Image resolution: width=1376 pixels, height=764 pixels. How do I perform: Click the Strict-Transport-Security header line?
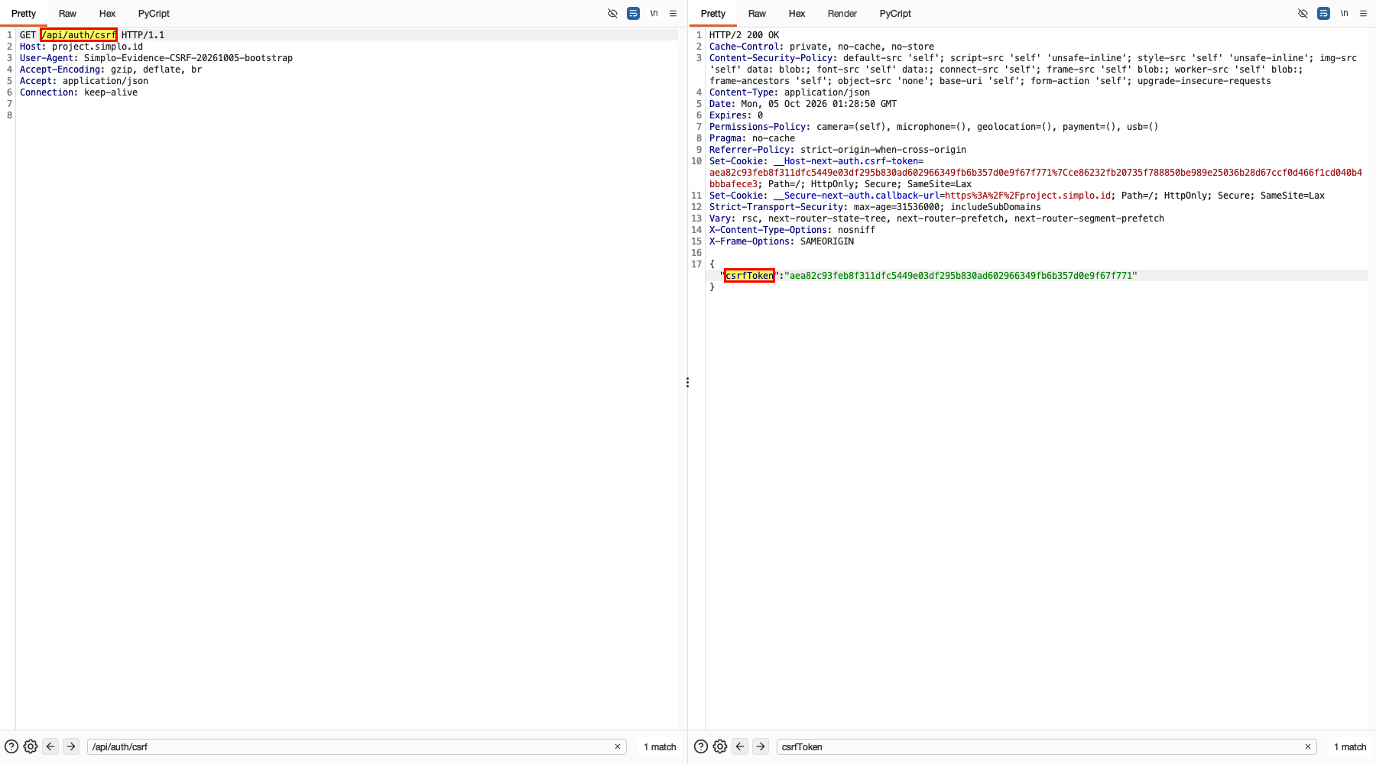875,207
